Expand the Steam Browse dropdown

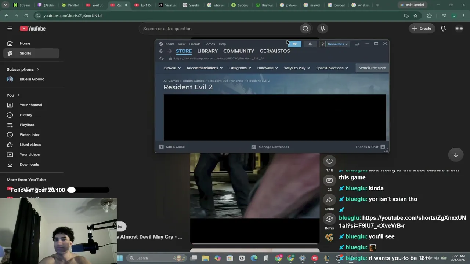coord(172,68)
